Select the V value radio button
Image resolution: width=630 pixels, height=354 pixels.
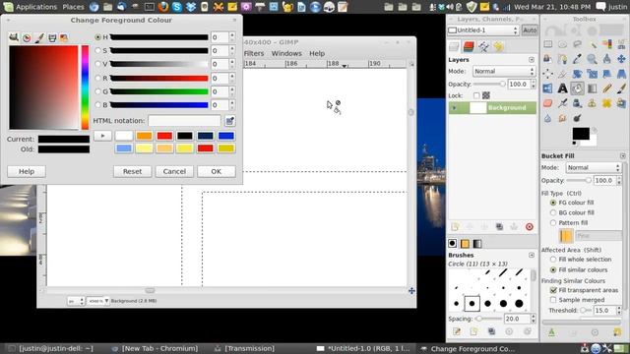click(x=98, y=64)
